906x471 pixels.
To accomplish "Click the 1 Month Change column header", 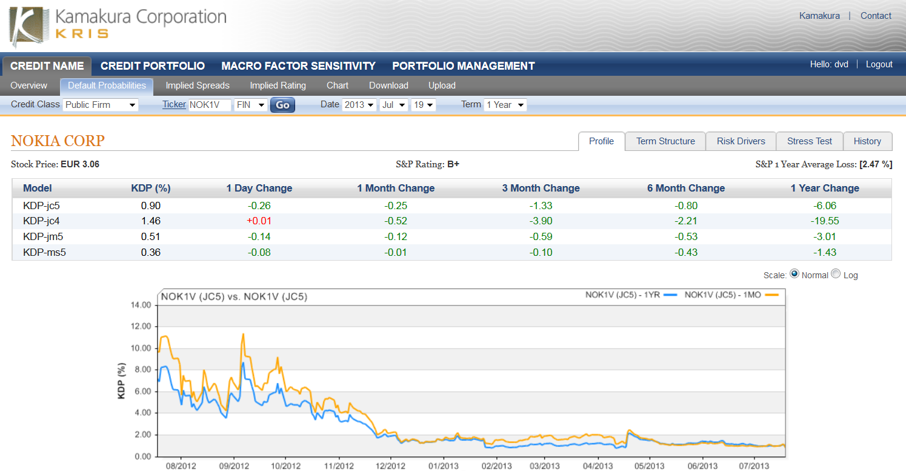I will (x=396, y=188).
